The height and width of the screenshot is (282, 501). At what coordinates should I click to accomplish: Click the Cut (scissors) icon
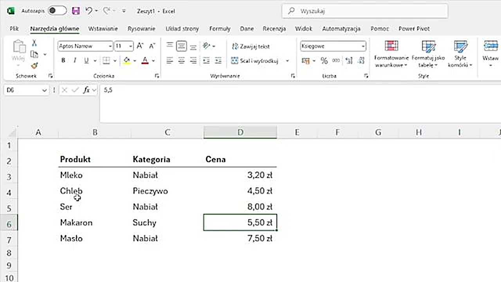point(34,43)
